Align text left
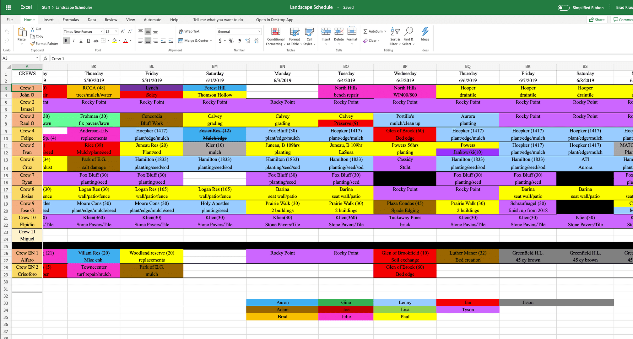 141,41
